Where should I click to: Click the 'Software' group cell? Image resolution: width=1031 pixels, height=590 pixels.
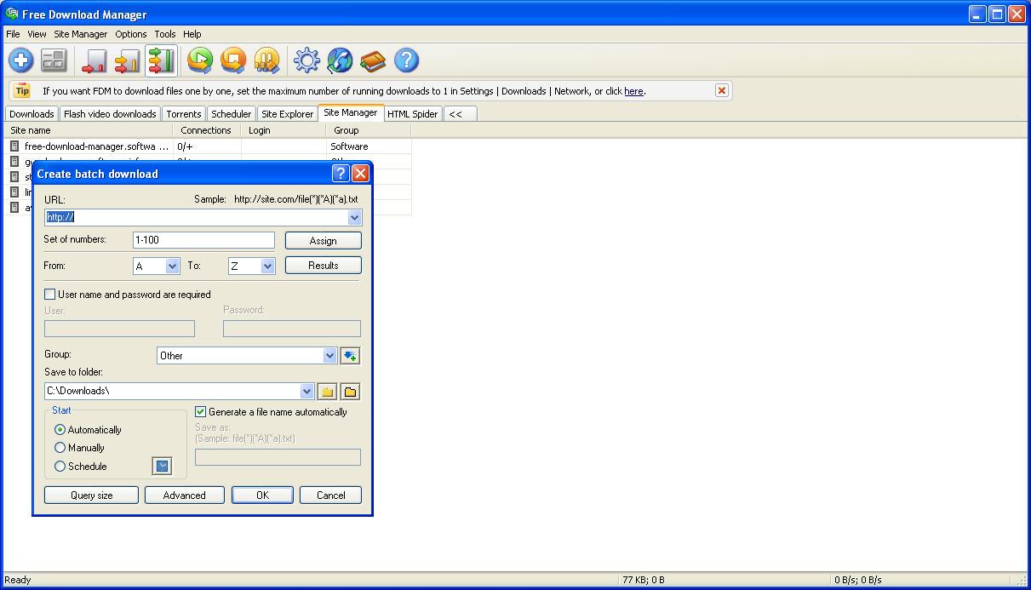(x=349, y=146)
